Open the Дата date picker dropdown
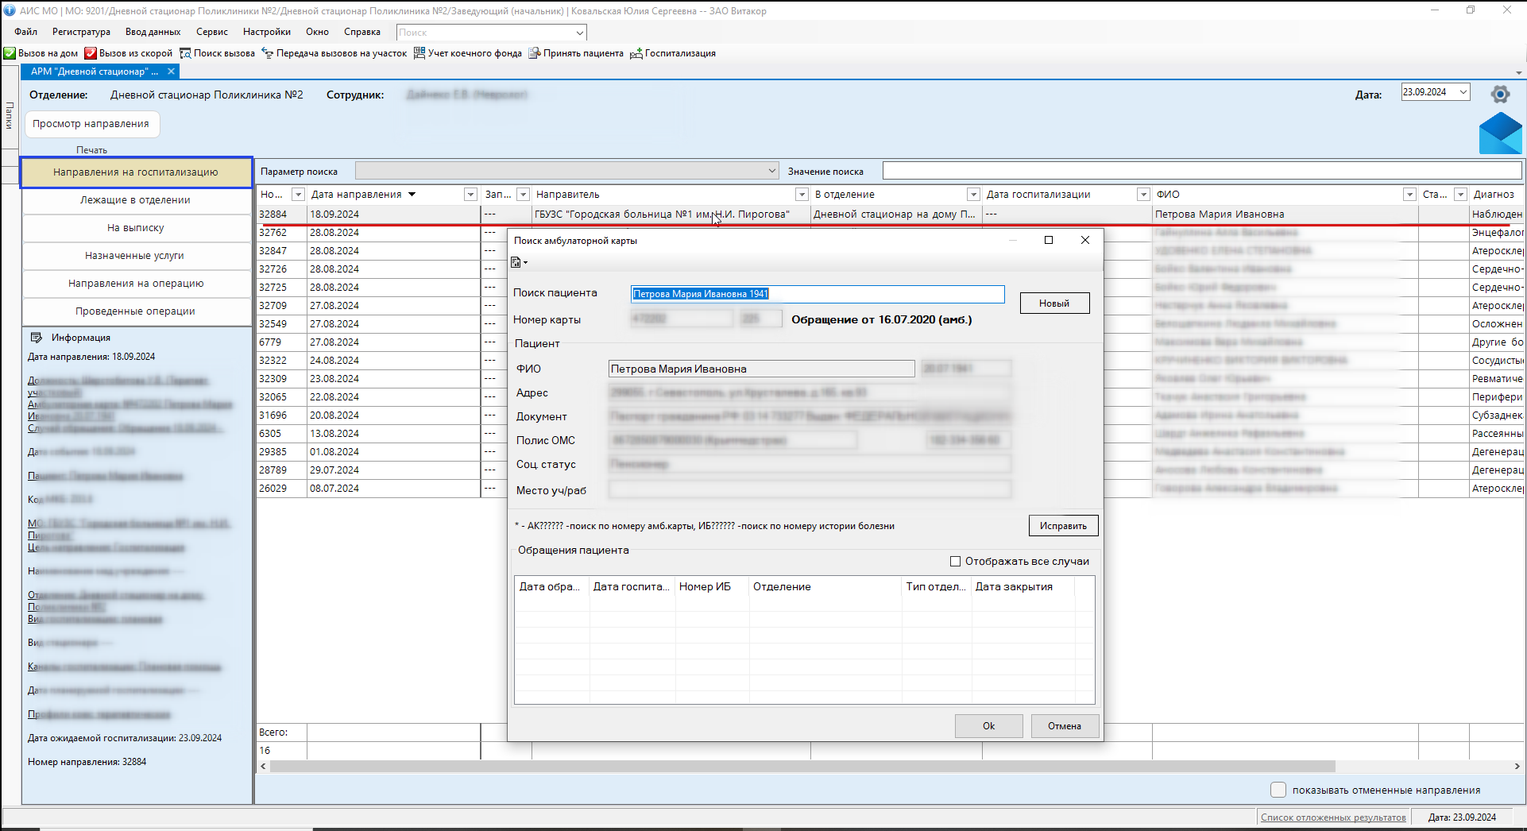Viewport: 1527px width, 831px height. click(x=1463, y=92)
